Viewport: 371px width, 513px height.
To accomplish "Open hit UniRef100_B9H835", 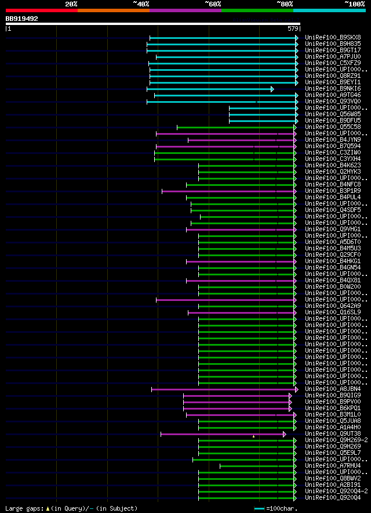I will point(333,44).
